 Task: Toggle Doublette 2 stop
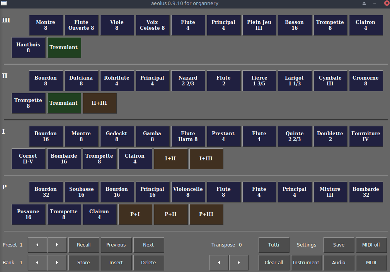tap(330, 136)
